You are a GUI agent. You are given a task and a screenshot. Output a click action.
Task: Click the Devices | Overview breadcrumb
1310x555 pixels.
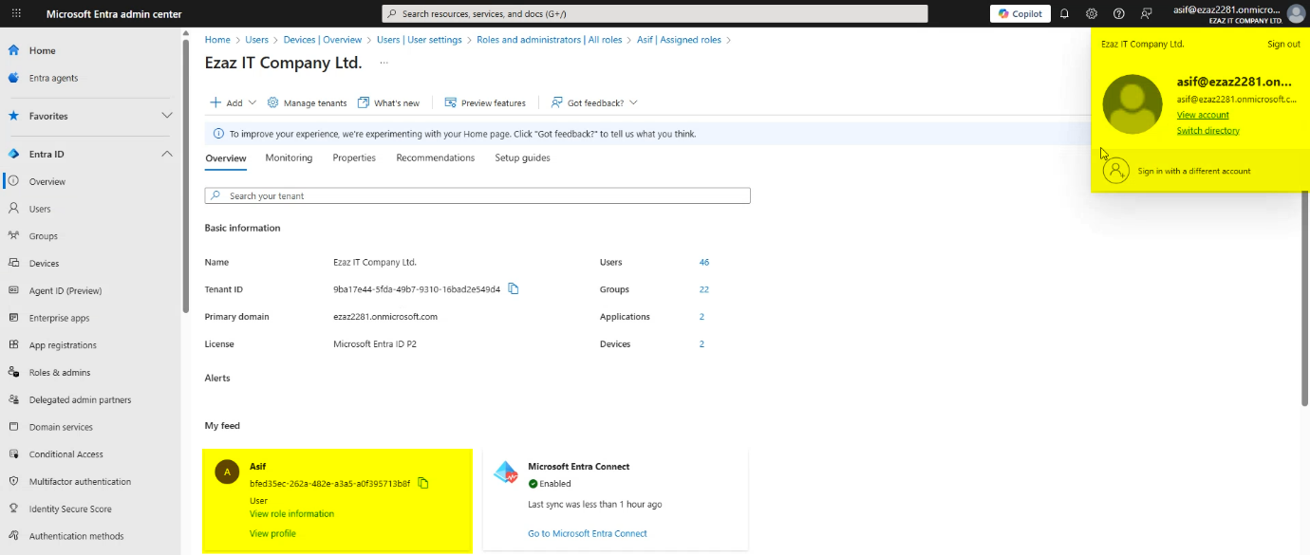point(322,40)
